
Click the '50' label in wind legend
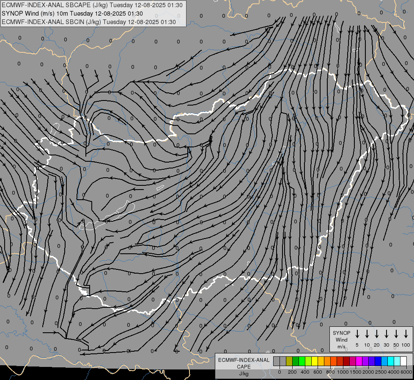[x=396, y=345]
